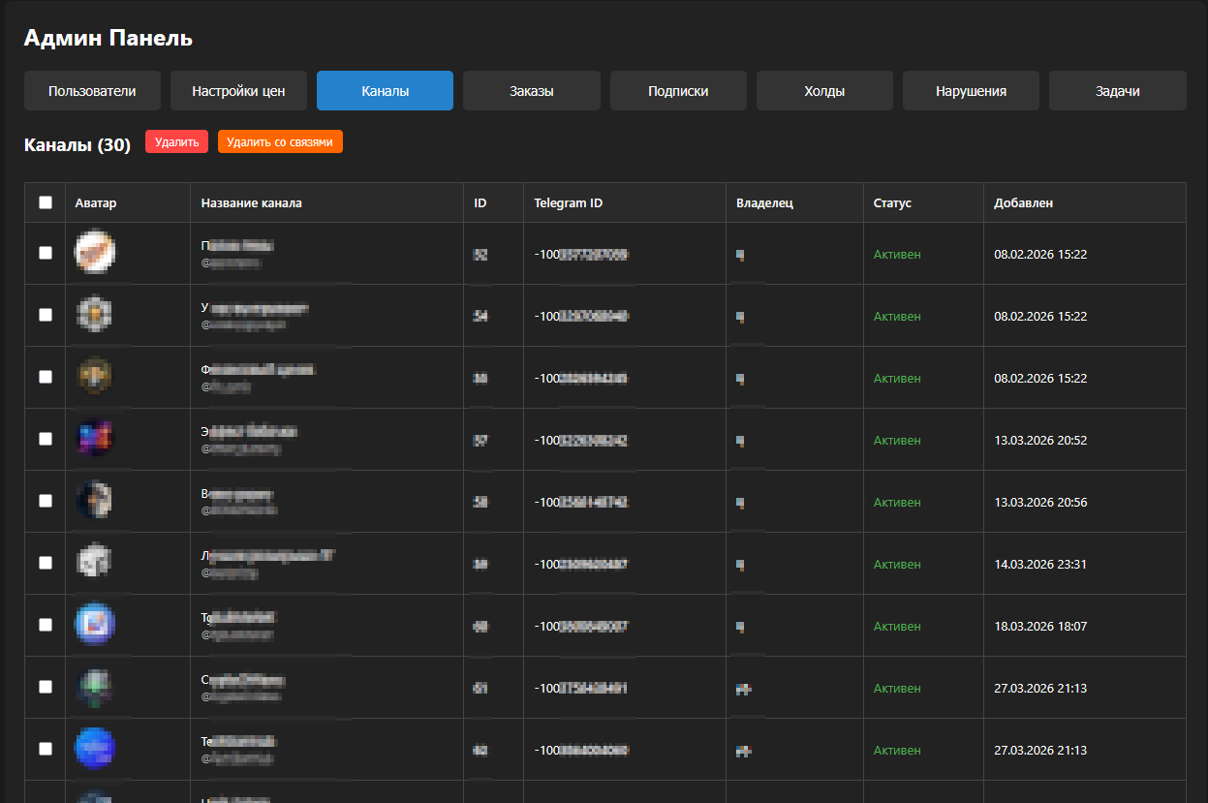Open the Пользователи tab

92,91
